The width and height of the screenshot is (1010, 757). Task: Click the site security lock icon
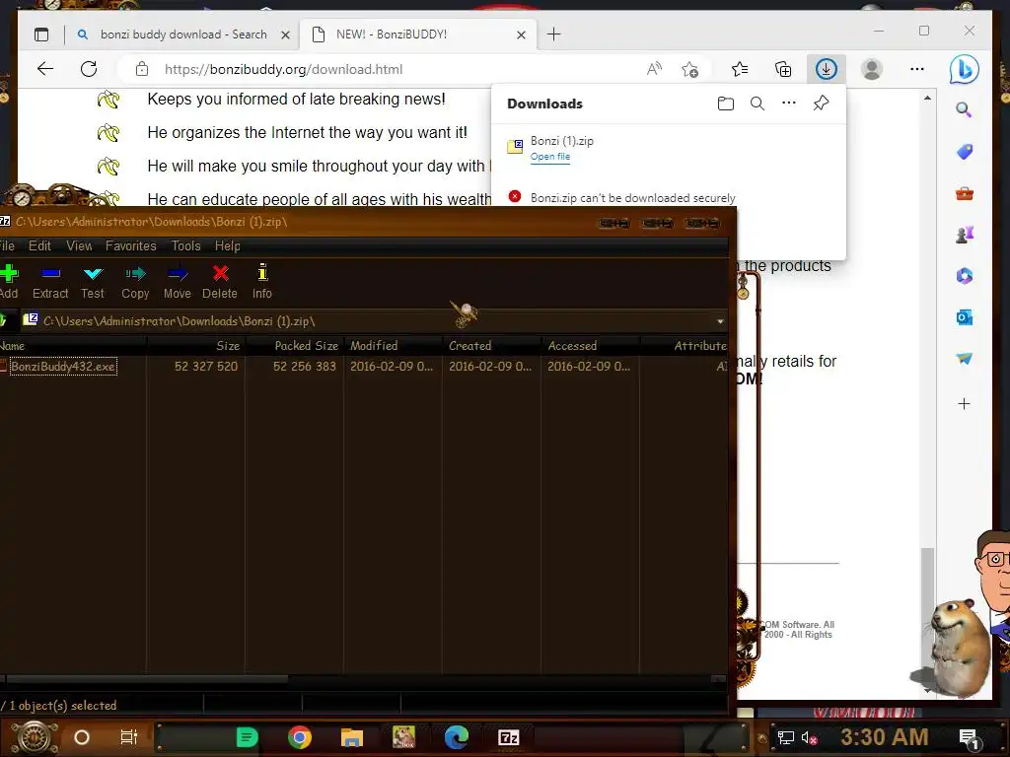tap(142, 69)
